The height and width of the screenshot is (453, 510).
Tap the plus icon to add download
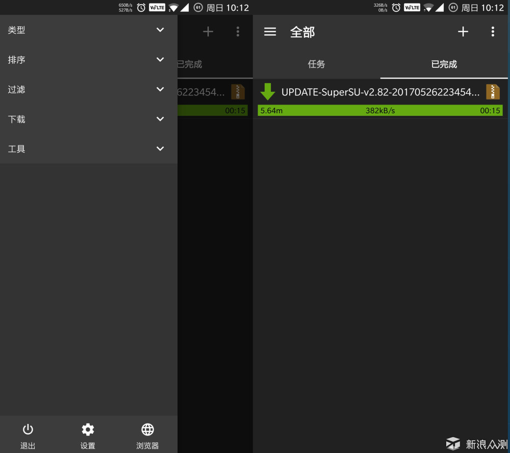[463, 32]
